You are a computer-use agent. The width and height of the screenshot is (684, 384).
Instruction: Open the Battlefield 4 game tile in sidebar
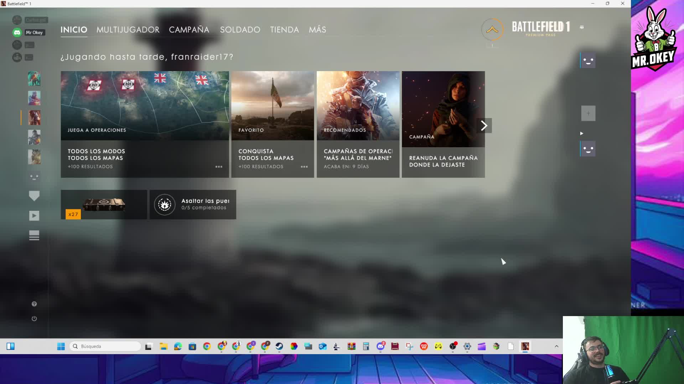coord(34,137)
